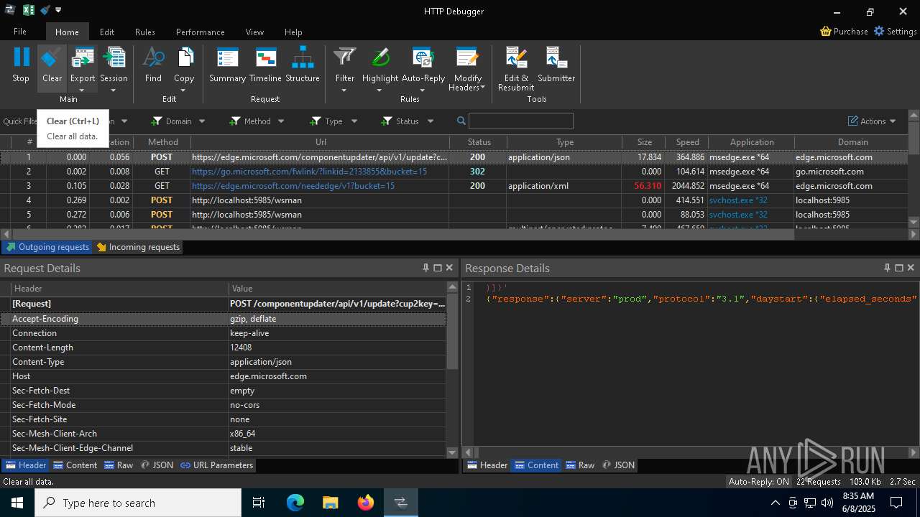Open the Timeline view

click(x=265, y=65)
